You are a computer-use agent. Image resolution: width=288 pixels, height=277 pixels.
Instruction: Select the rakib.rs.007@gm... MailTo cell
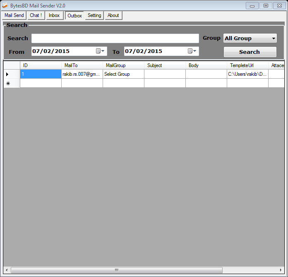point(82,74)
